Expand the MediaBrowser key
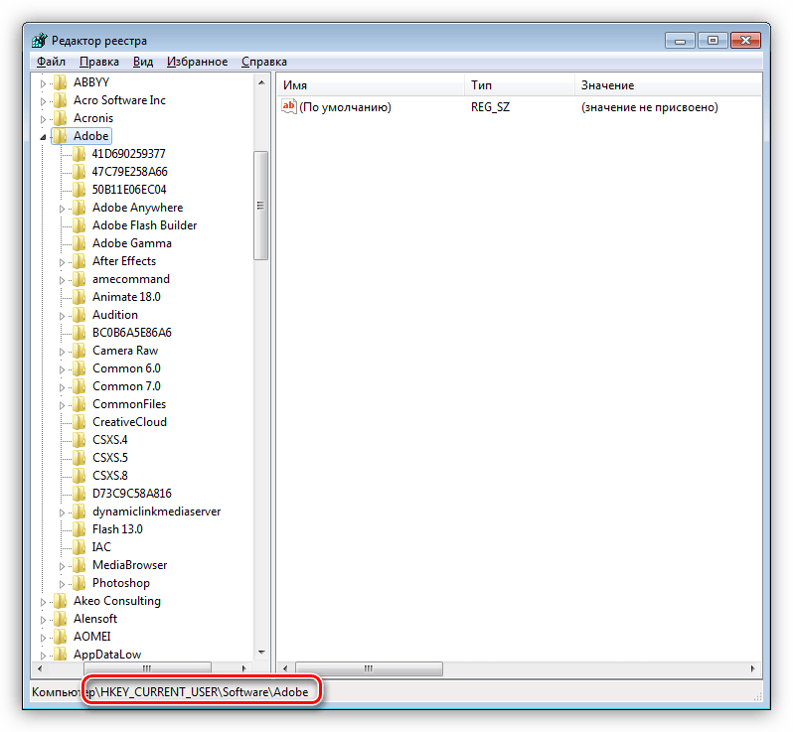 (x=62, y=566)
